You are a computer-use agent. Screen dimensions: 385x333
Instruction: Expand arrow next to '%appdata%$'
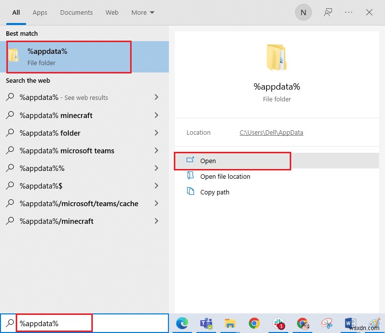pyautogui.click(x=156, y=186)
